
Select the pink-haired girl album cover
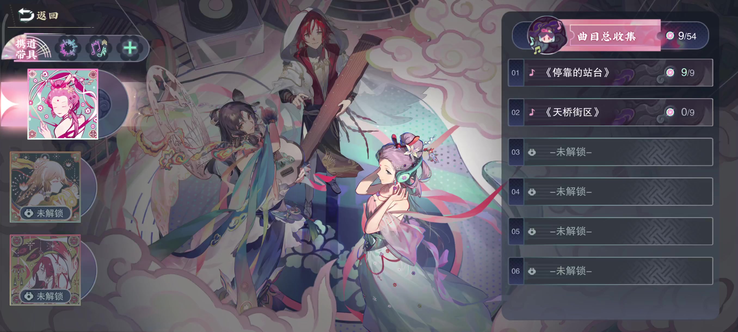(63, 104)
